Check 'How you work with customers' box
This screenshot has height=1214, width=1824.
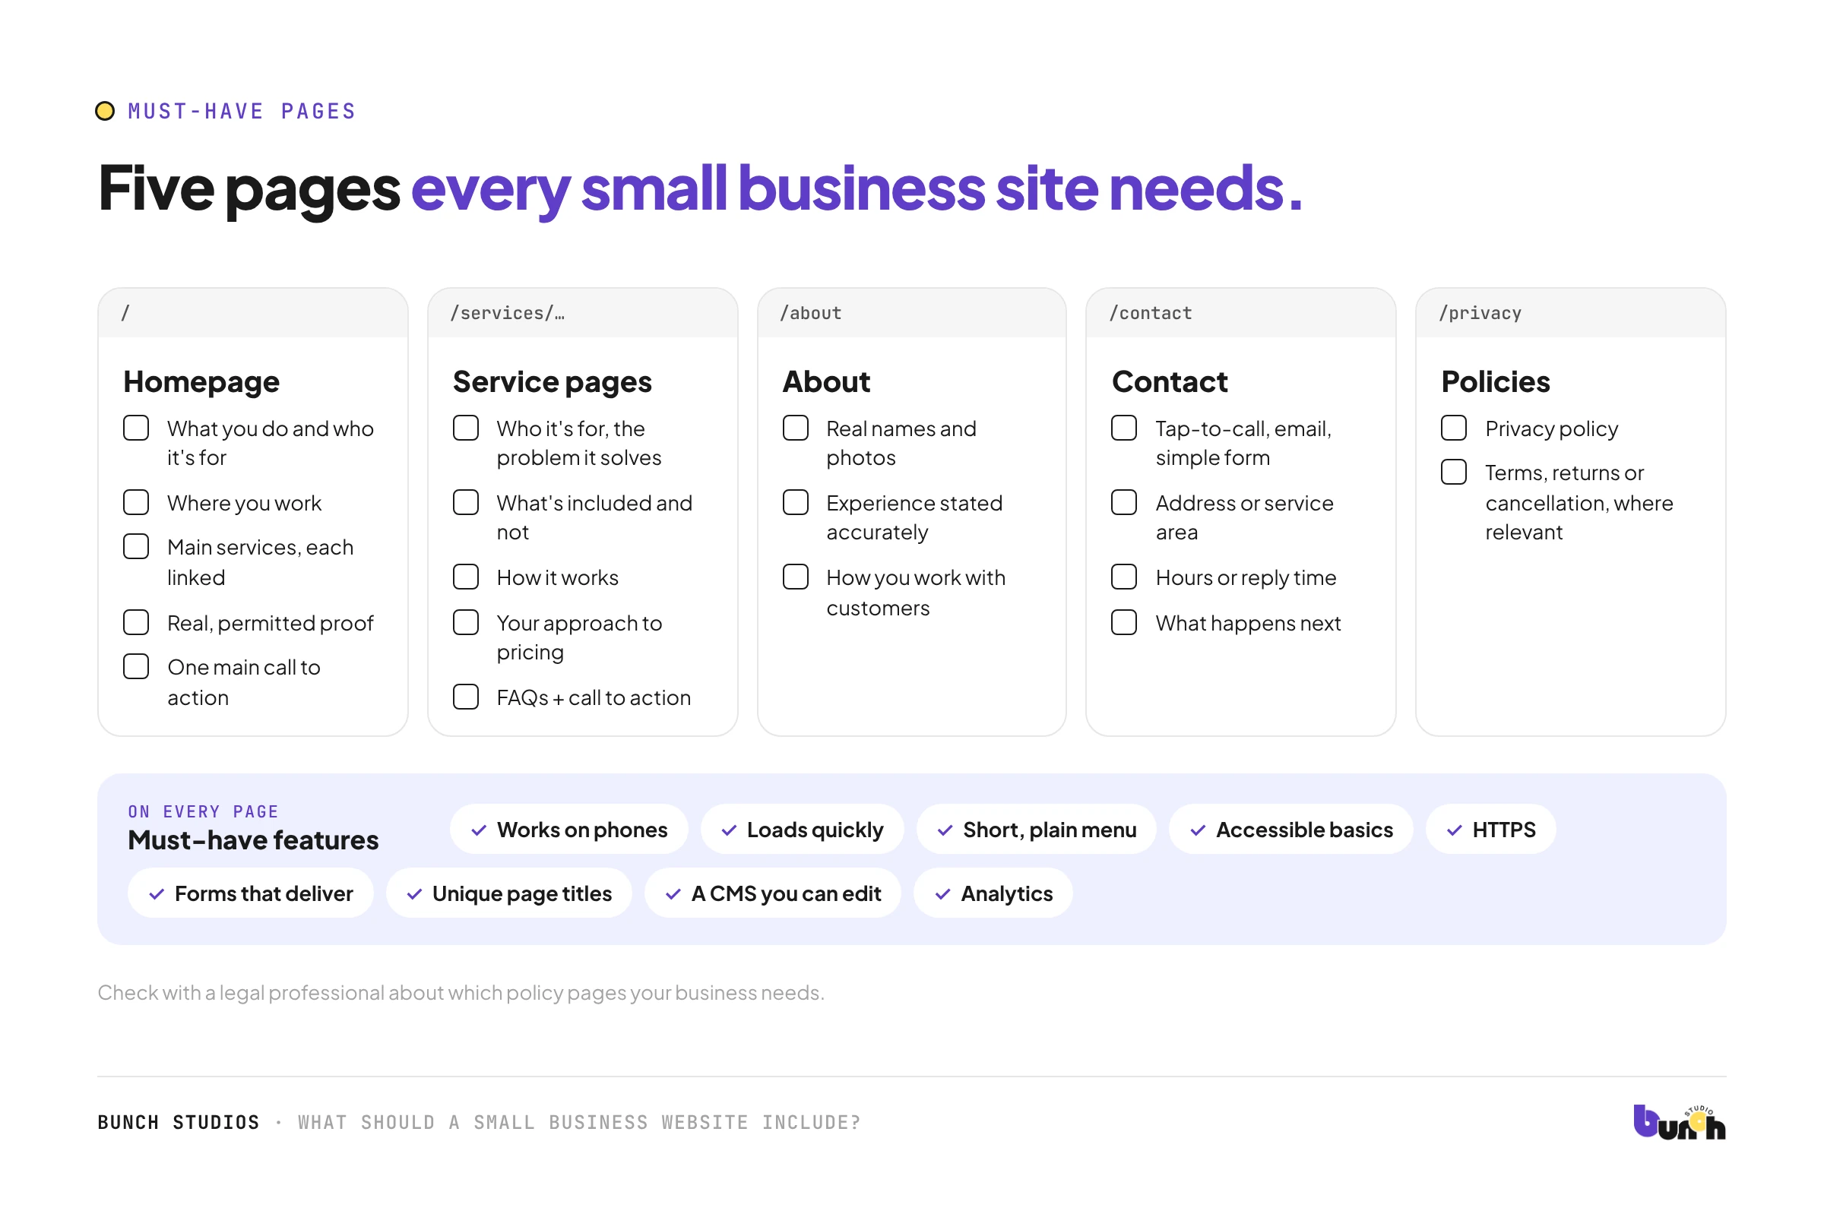click(x=796, y=577)
